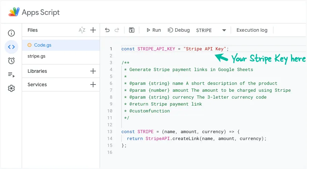Add a service with plus icon
Viewport: 311px width, 169px height.
click(x=93, y=84)
